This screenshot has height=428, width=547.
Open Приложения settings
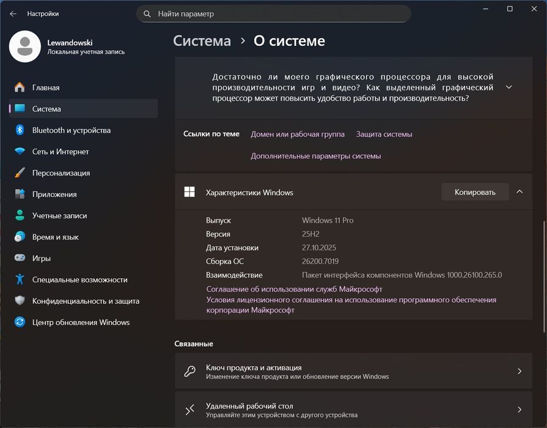point(83,194)
